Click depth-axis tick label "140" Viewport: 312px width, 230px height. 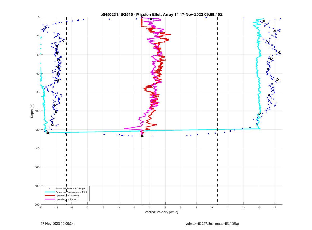[x=37, y=148]
